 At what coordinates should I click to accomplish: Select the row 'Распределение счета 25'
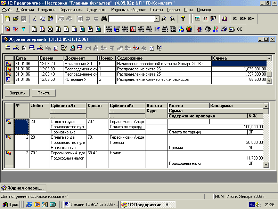pyautogui.click(x=136, y=74)
